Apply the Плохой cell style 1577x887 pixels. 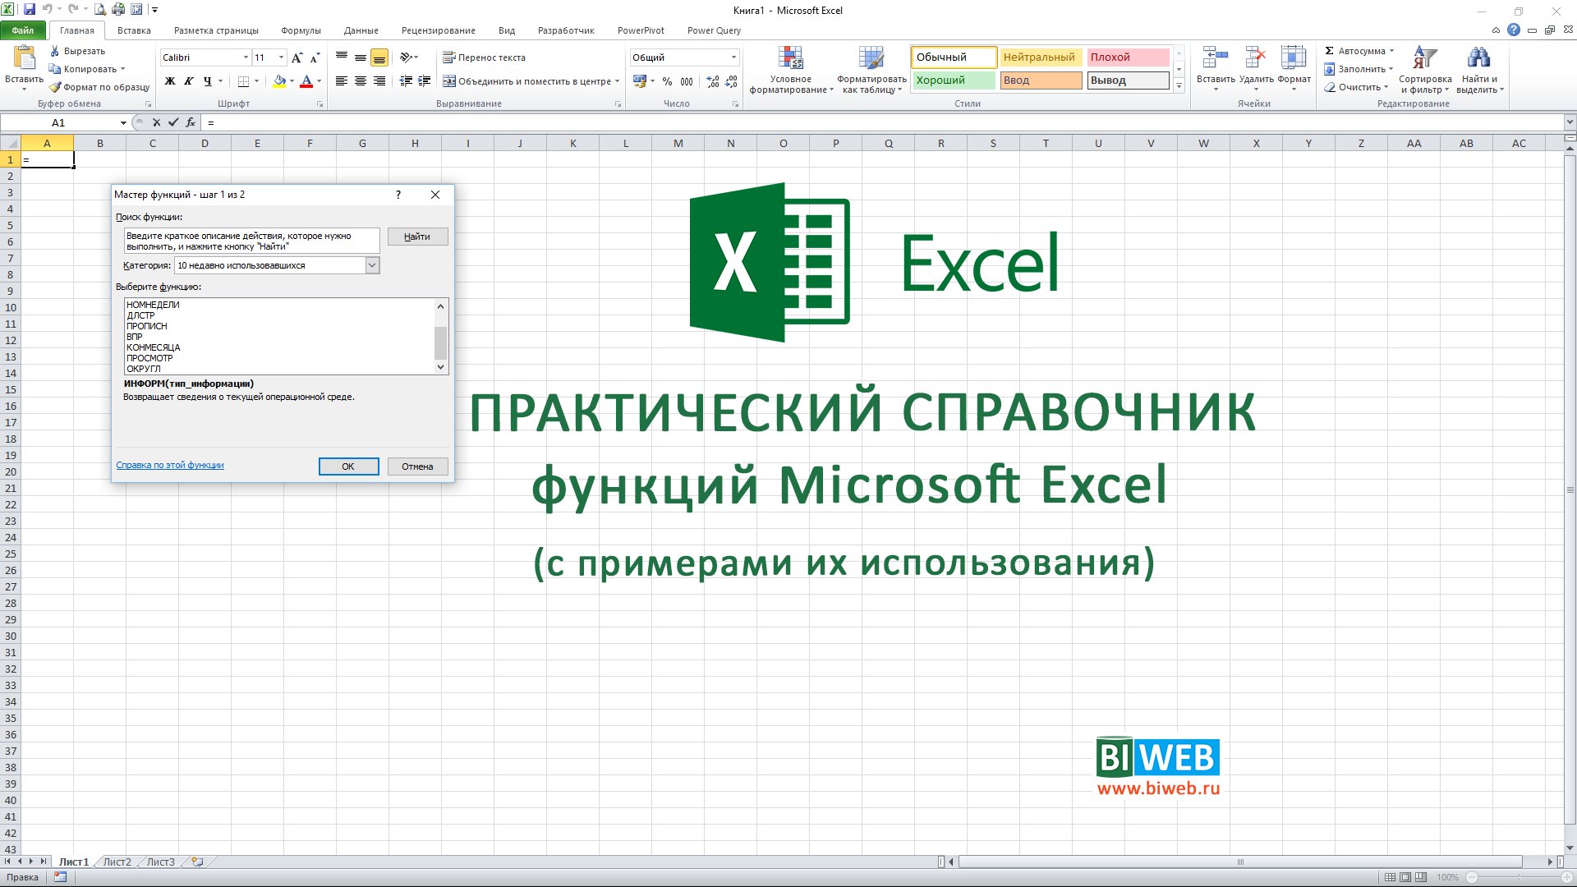(x=1128, y=57)
